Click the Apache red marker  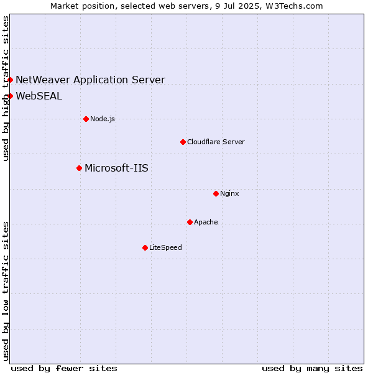point(190,222)
